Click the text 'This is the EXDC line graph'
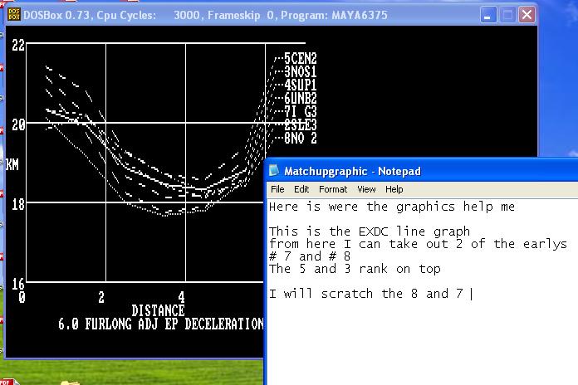 point(370,231)
